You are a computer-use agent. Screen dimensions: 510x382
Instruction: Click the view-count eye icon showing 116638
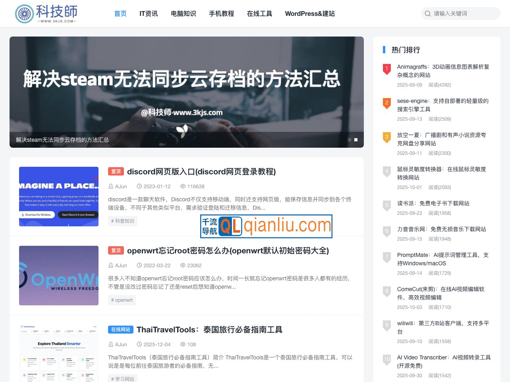pos(182,186)
